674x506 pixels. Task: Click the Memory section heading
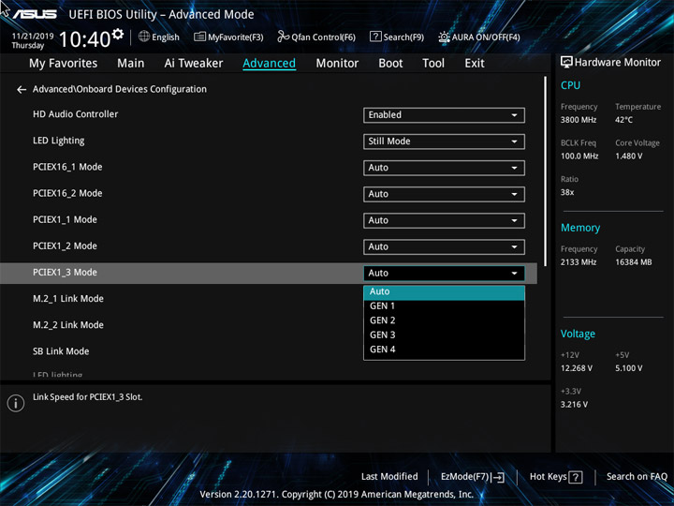point(580,228)
